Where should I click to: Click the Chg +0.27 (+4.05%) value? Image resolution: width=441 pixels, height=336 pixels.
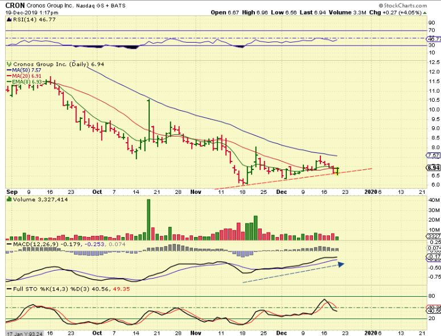[395, 13]
